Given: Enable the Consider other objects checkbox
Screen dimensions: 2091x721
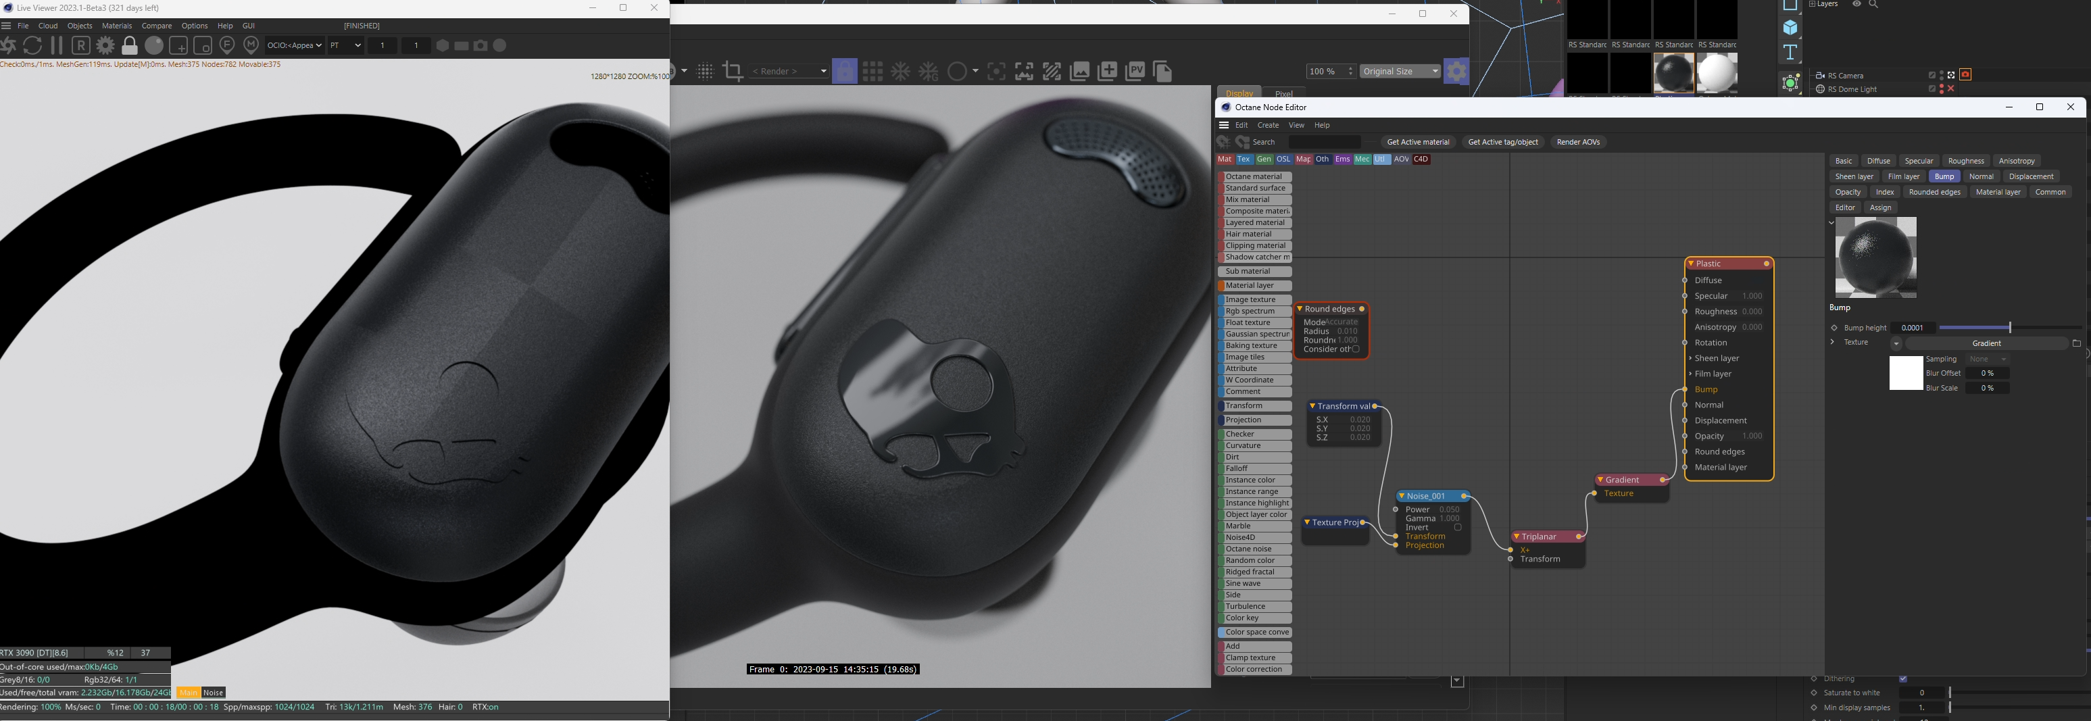Looking at the screenshot, I should coord(1356,349).
